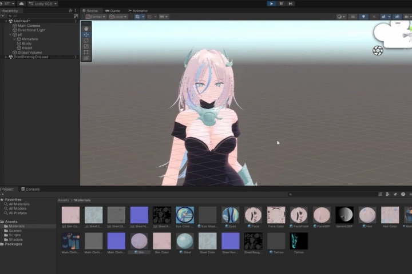Click the cloud services icon in the top bar
The height and width of the screenshot is (274, 412).
21,3
